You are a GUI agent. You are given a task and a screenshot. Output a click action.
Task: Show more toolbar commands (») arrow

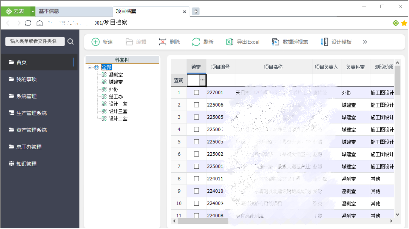pos(365,42)
